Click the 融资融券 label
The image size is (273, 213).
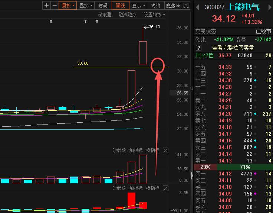[x=127, y=14]
